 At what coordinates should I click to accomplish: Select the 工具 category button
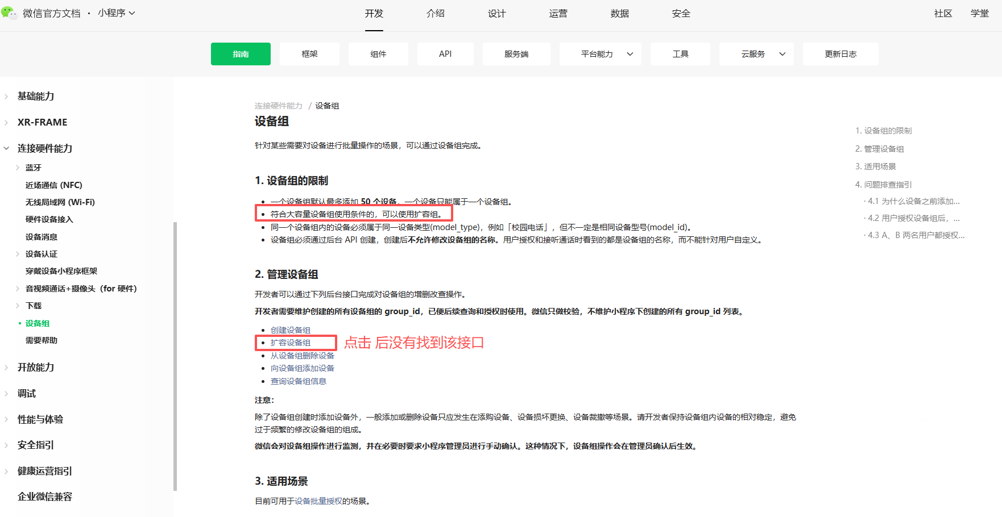(x=680, y=54)
